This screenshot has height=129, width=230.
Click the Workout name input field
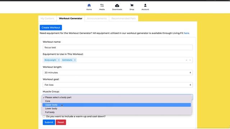118,47
